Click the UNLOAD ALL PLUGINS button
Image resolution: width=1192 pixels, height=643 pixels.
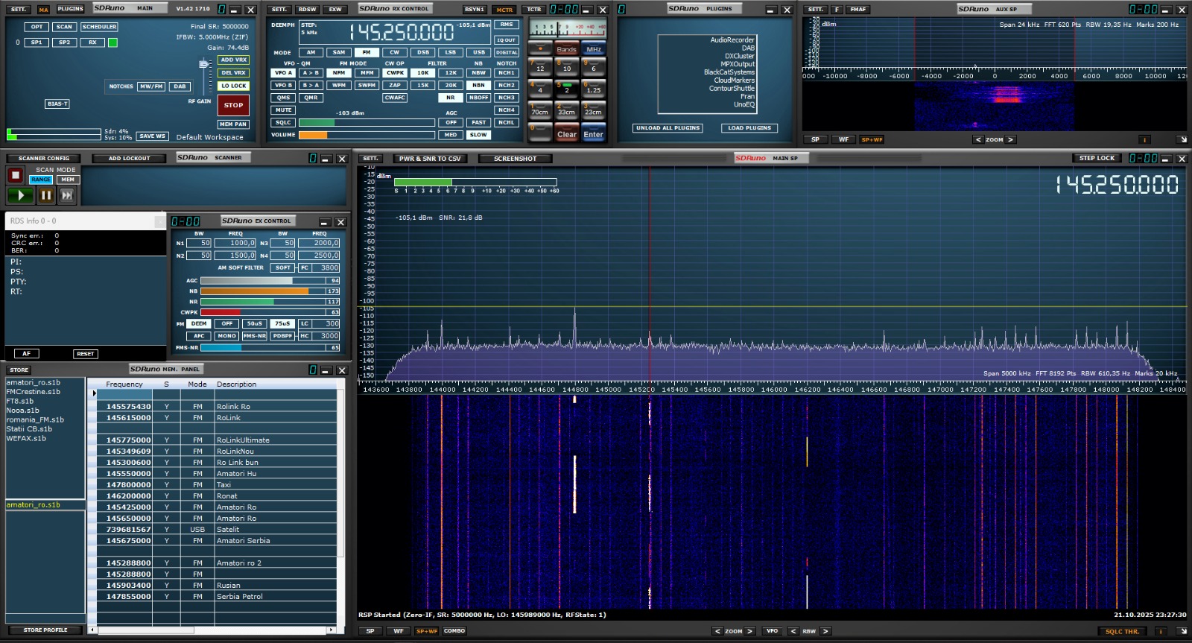pos(668,128)
